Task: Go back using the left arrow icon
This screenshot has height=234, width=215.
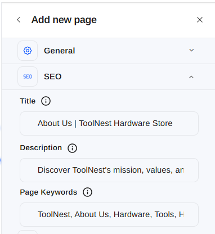Action: point(19,20)
